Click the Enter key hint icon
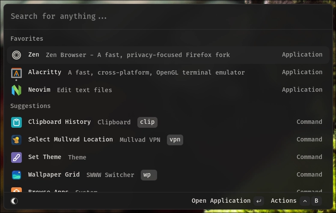This screenshot has height=213, width=336. click(259, 201)
